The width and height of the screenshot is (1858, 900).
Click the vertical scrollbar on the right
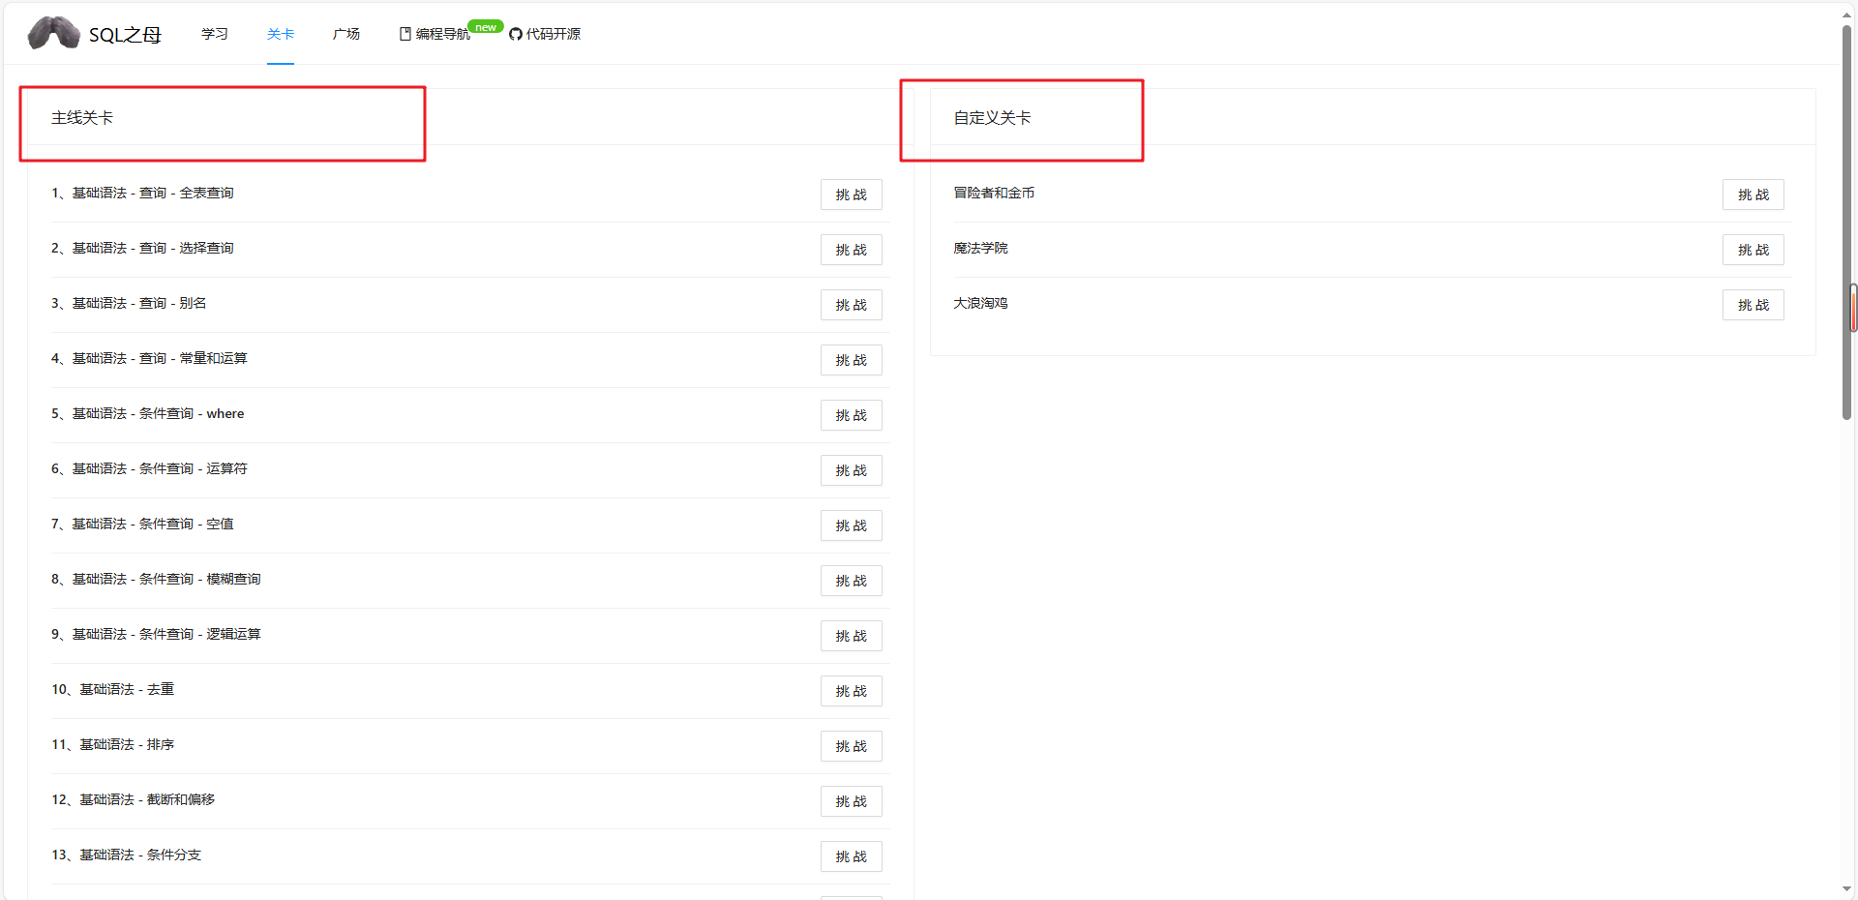click(x=1849, y=308)
